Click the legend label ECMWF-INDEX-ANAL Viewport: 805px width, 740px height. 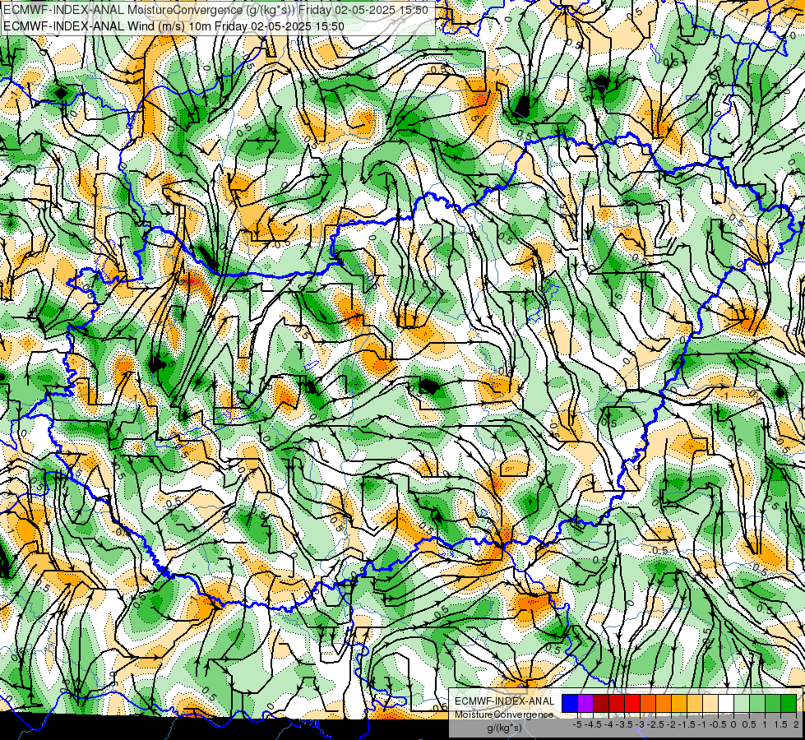pyautogui.click(x=504, y=701)
